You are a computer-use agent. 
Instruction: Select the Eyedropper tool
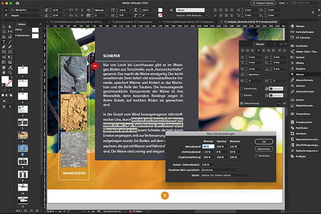click(x=10, y=68)
